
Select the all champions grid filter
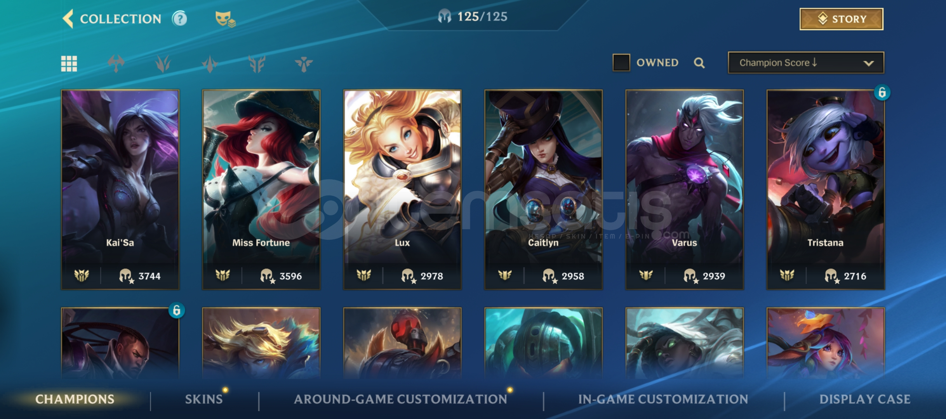pos(69,64)
